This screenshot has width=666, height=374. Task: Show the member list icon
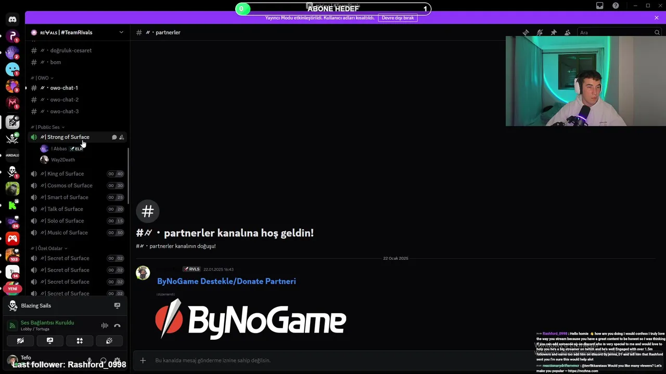[x=568, y=32]
